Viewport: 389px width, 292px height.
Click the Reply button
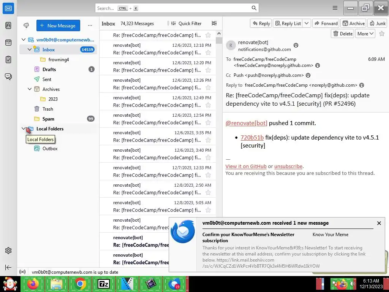(261, 23)
